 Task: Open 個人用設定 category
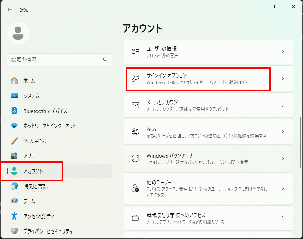36,141
